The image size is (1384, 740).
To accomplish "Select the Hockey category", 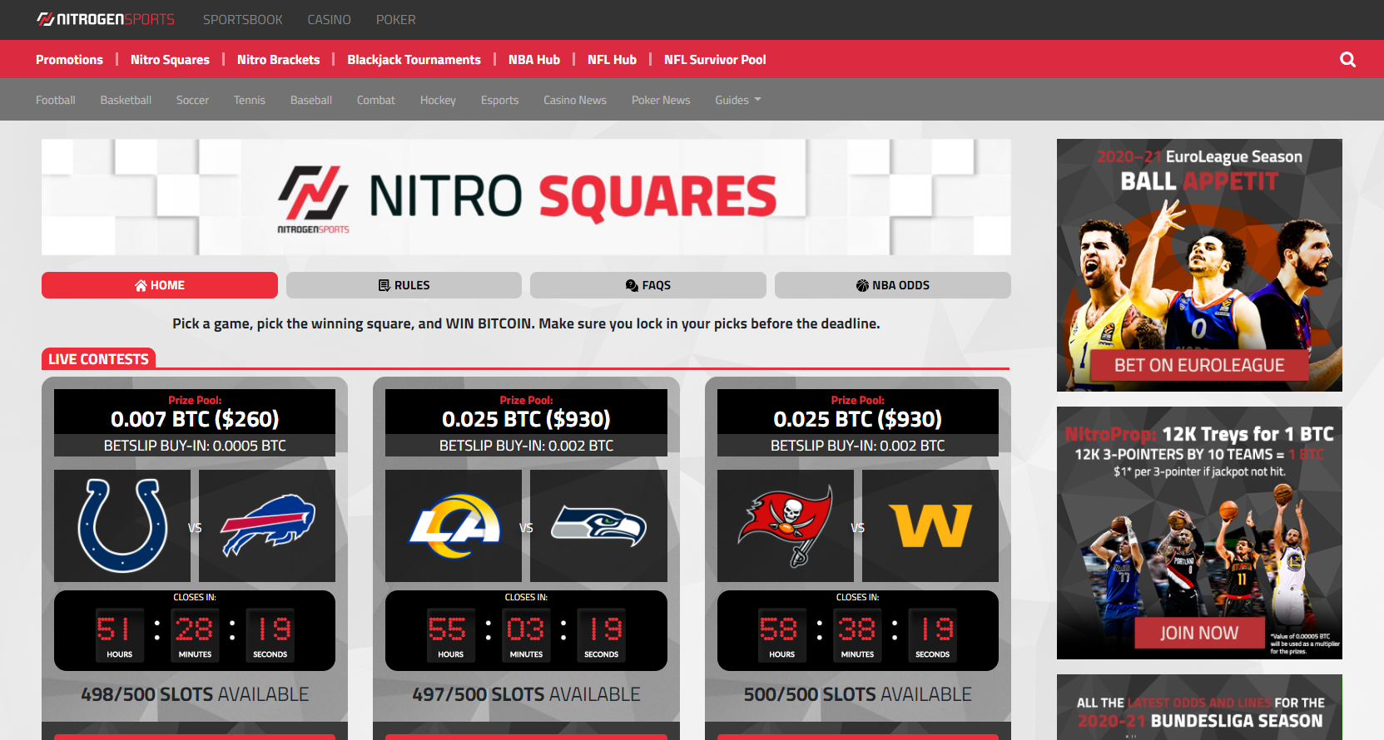I will (x=438, y=100).
